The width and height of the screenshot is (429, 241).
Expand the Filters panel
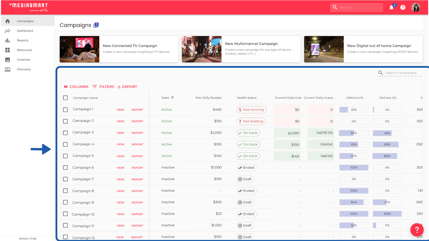[x=103, y=87]
